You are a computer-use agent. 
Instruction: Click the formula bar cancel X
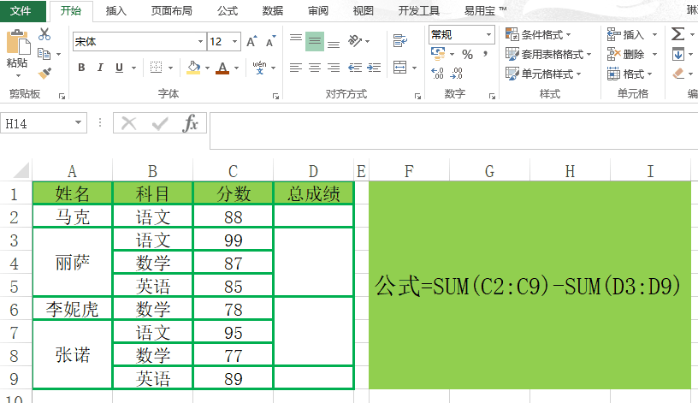point(128,123)
